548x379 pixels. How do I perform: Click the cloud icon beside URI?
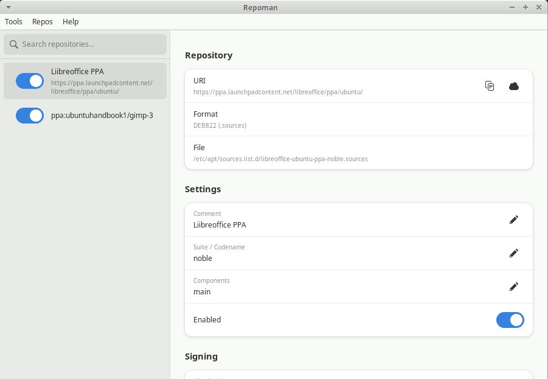[x=514, y=86]
